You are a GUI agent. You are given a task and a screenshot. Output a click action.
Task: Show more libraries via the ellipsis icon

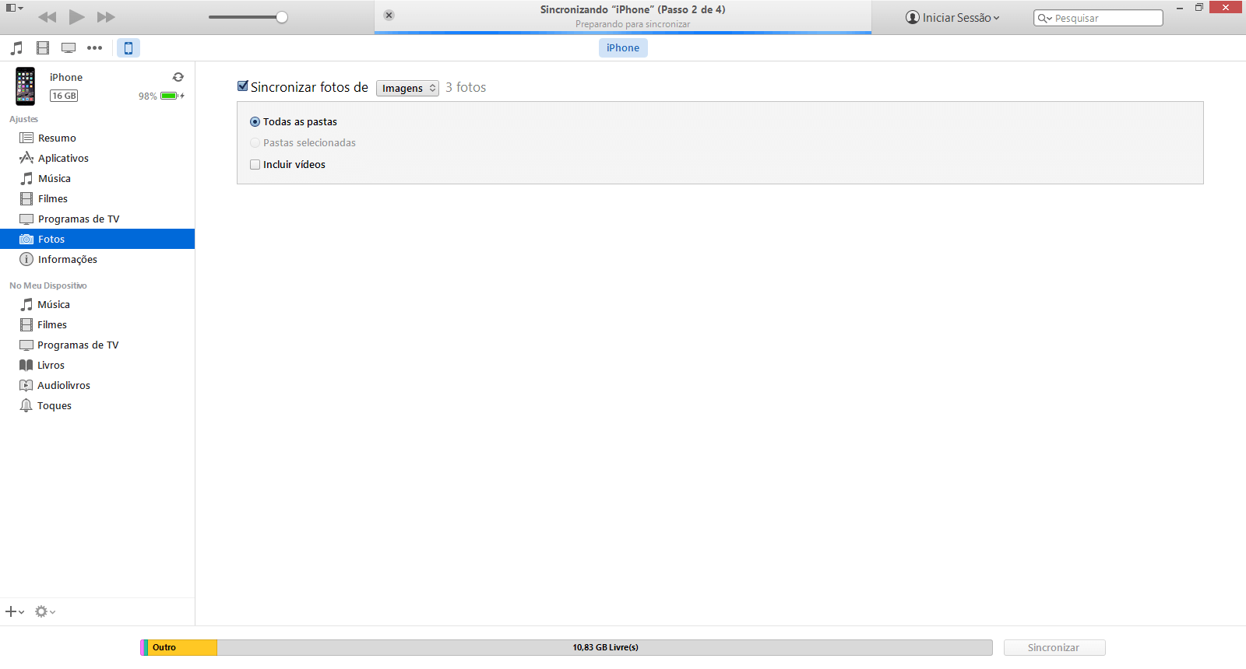point(94,48)
